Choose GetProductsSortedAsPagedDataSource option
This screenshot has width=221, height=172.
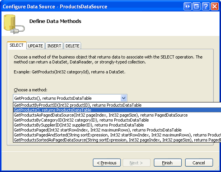click(117, 140)
